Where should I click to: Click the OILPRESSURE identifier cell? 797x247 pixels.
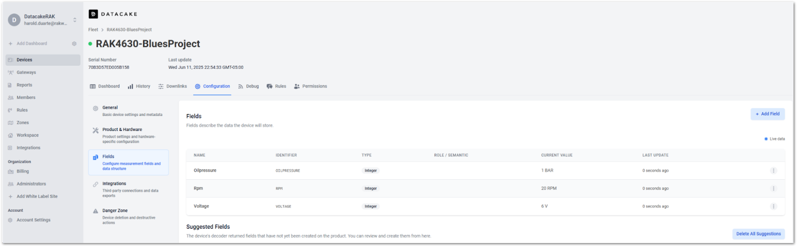pyautogui.click(x=288, y=171)
